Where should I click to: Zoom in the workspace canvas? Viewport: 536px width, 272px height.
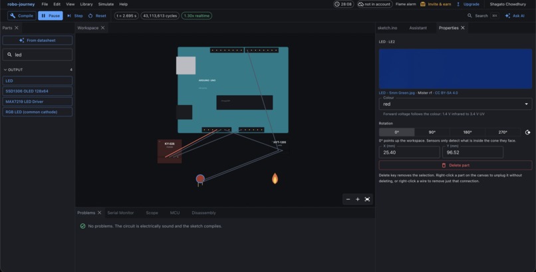(358, 200)
